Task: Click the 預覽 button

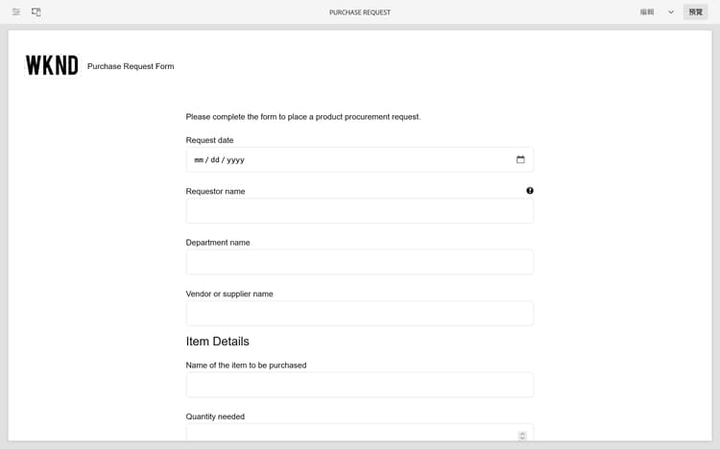Action: tap(695, 12)
